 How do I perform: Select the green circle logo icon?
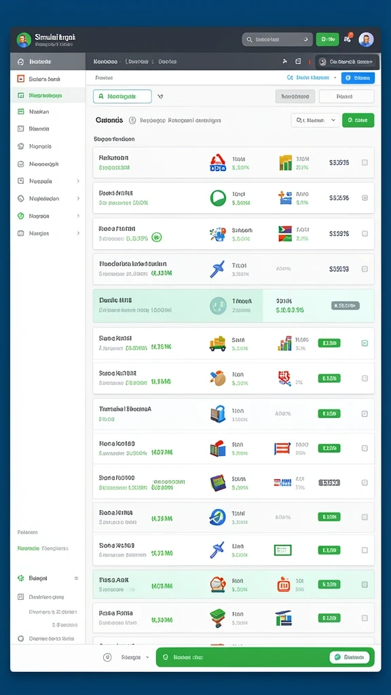[x=218, y=198]
